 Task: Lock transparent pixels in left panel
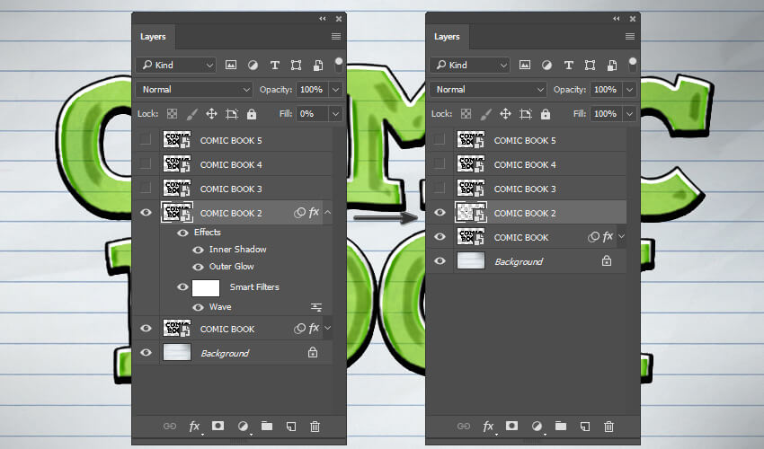[x=172, y=114]
